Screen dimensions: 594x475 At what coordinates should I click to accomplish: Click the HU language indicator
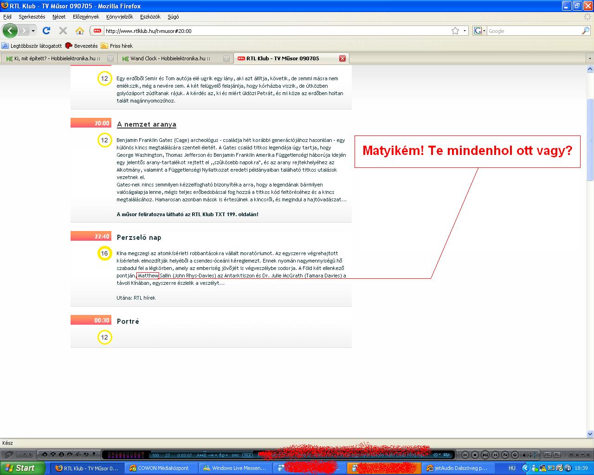point(512,468)
